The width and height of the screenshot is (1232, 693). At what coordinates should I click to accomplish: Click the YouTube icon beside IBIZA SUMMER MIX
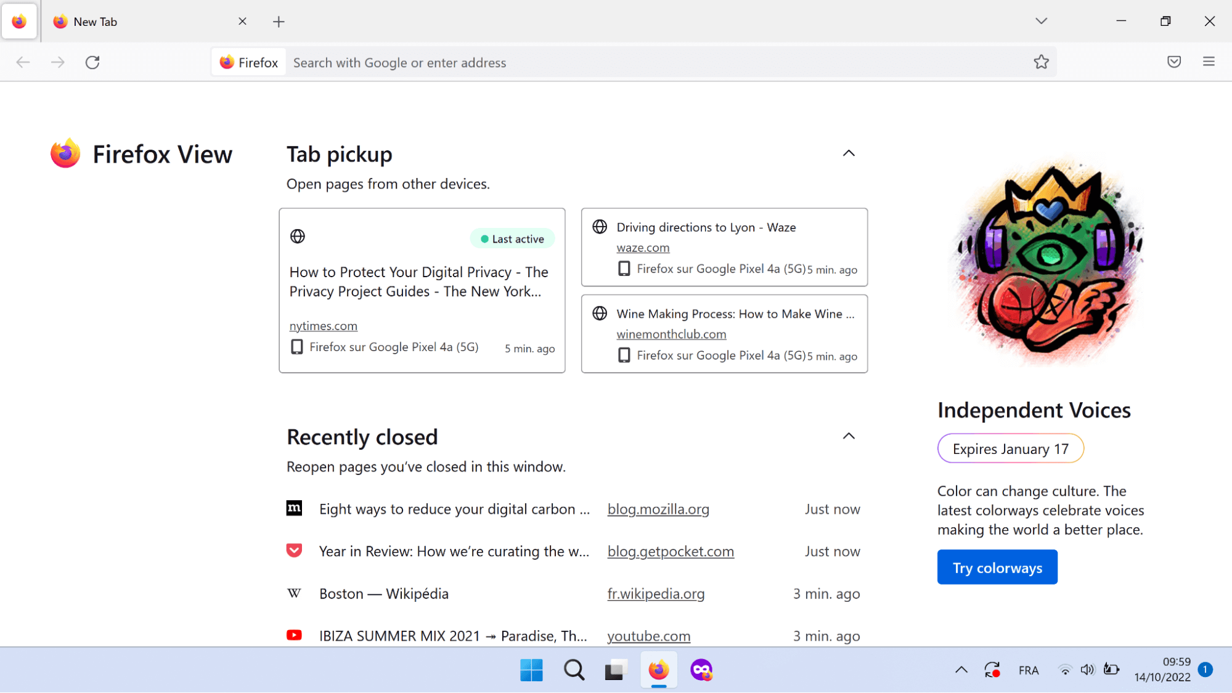(295, 635)
